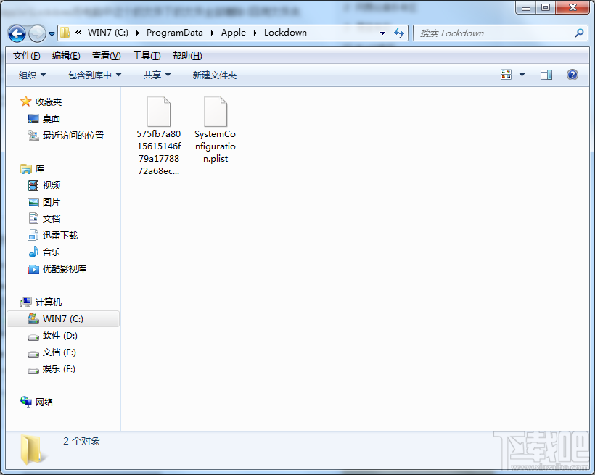Select 文档 (E:) drive
Viewport: 595px width, 475px height.
[52, 352]
